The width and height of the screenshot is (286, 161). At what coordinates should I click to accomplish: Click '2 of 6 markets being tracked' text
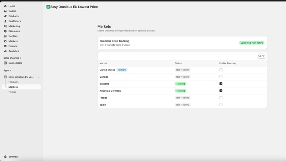tap(115, 45)
